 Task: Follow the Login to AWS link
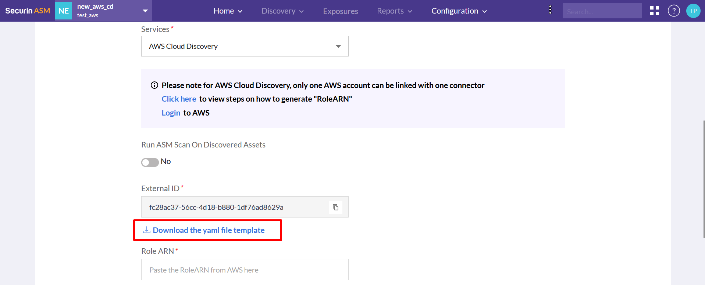[x=171, y=113]
